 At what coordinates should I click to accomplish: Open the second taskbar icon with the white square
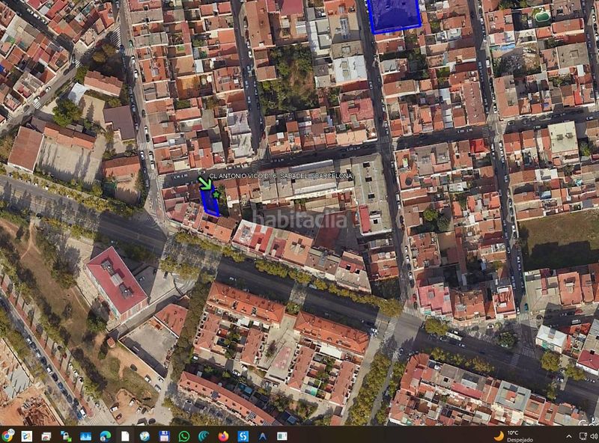pyautogui.click(x=27, y=436)
